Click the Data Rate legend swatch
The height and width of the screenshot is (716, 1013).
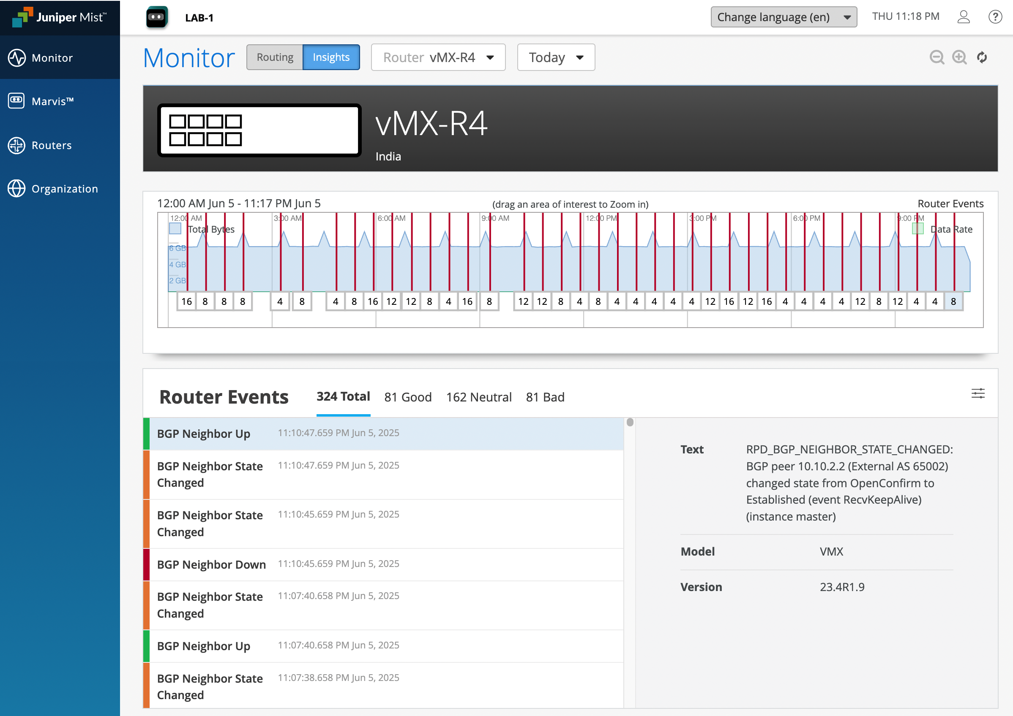click(917, 229)
